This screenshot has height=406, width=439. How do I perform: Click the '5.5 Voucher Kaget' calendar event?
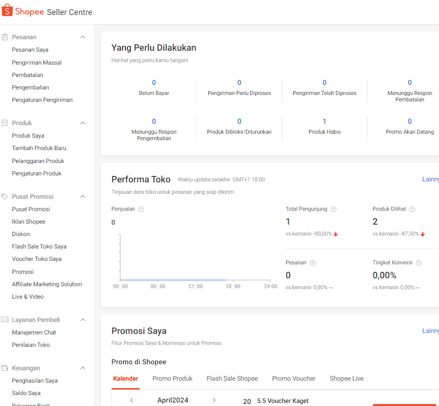tap(283, 401)
